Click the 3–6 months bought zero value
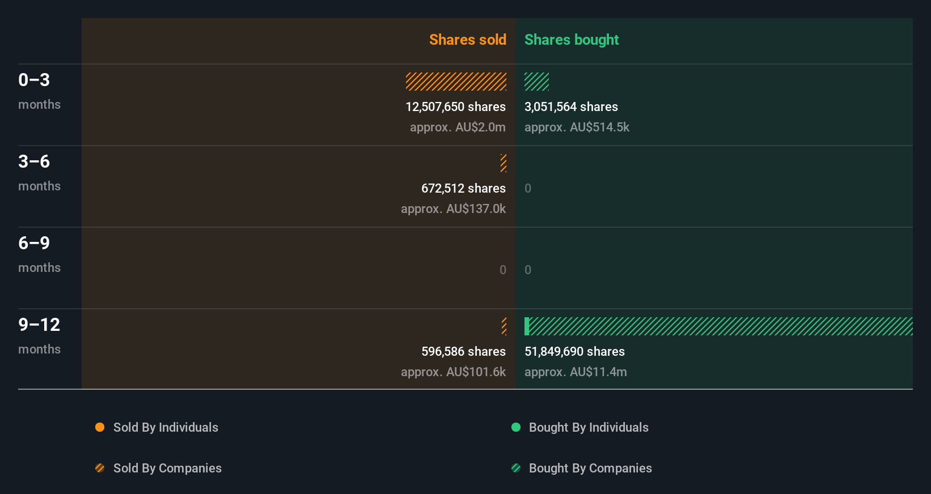Screen dimensions: 931x494 point(528,188)
